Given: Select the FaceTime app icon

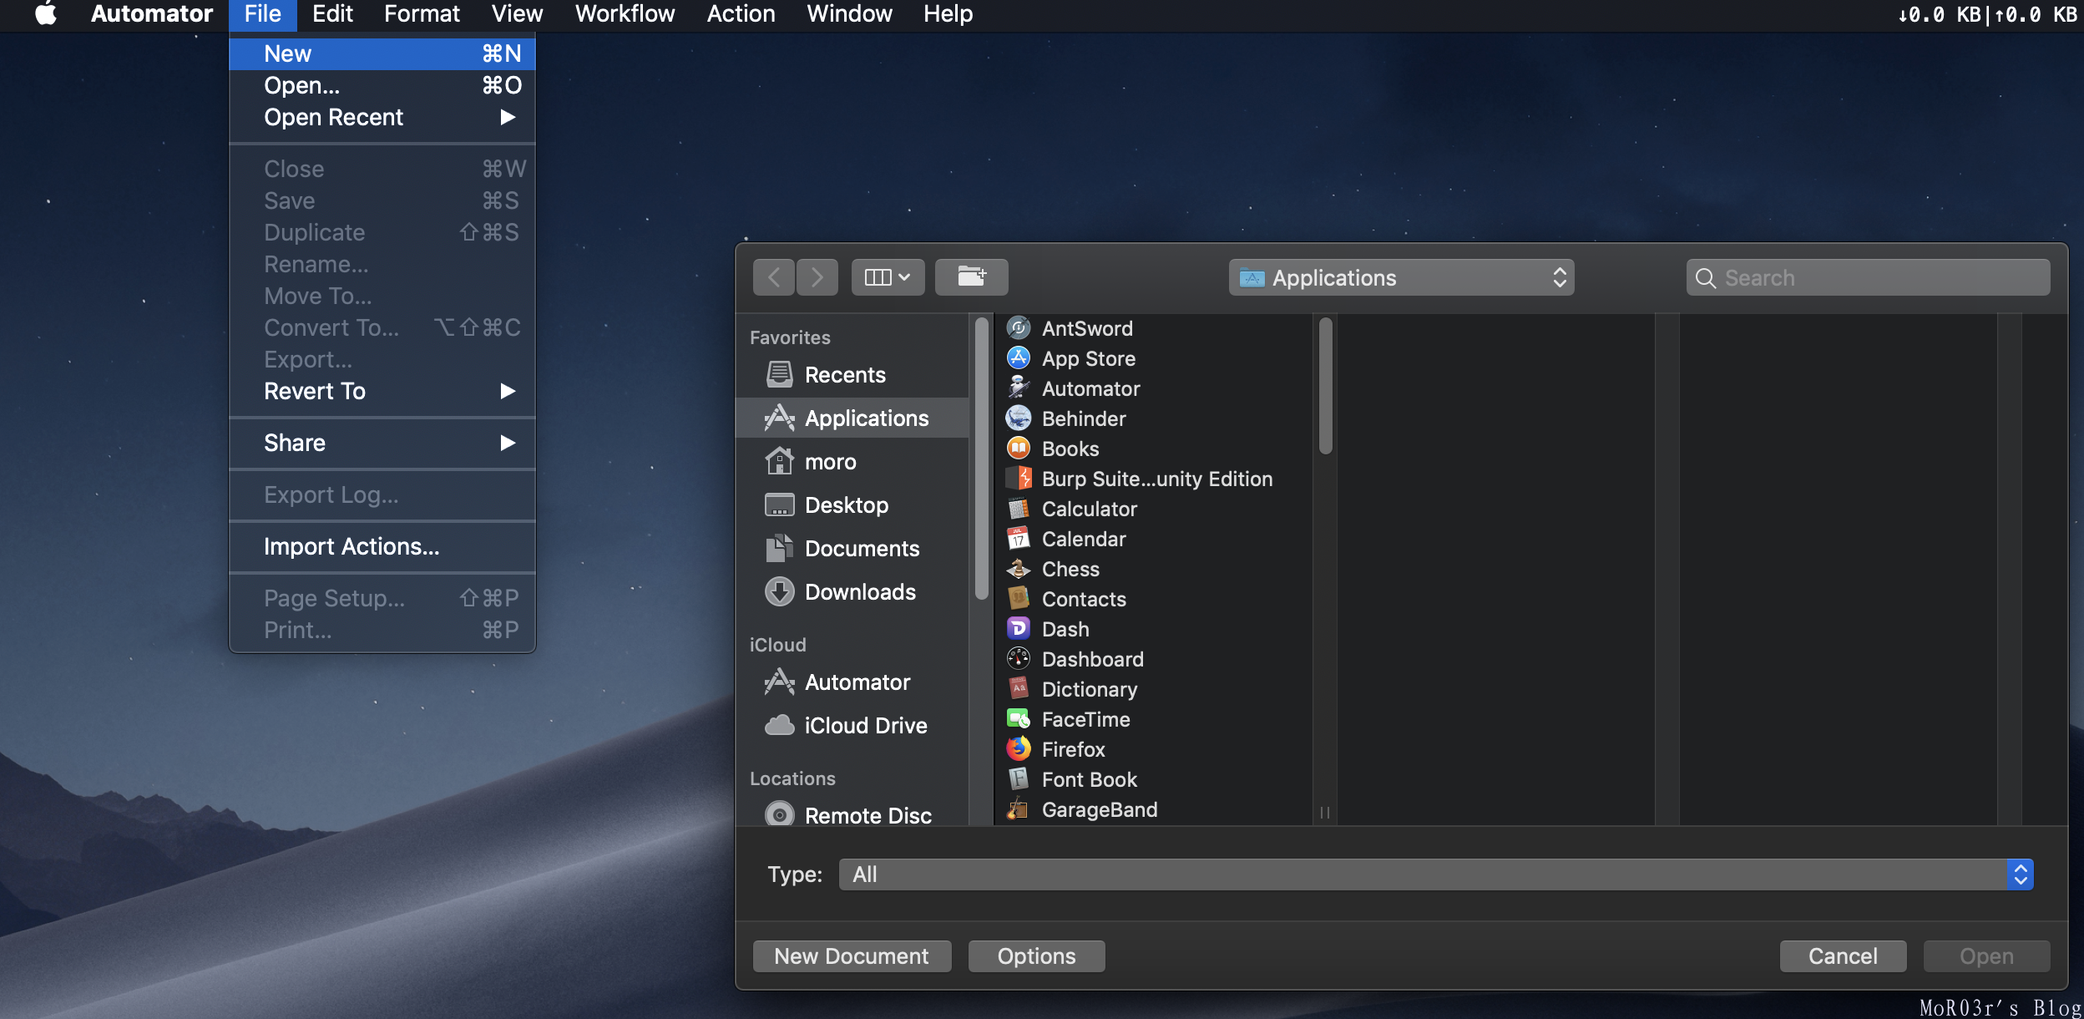Looking at the screenshot, I should point(1018,719).
